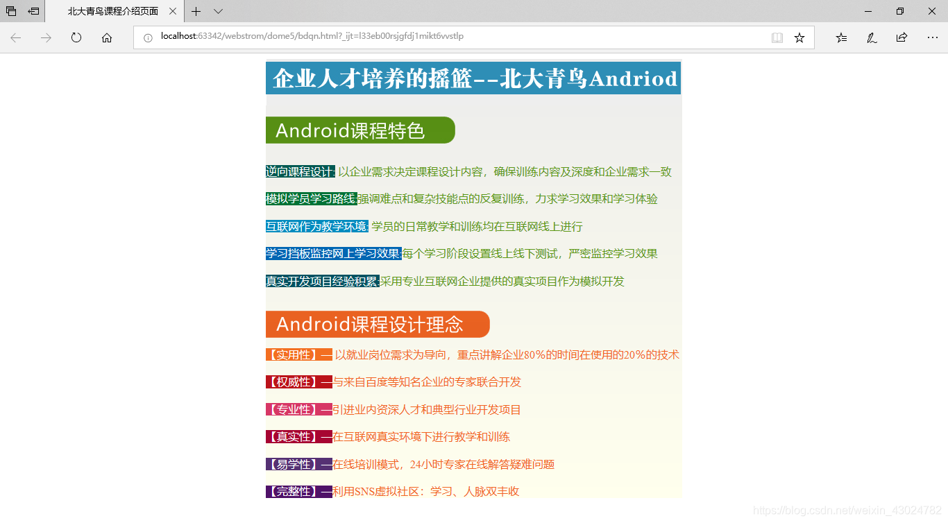948x523 pixels.
Task: Click text 引进业内资深人才和典型行业开发项目
Action: pos(427,410)
